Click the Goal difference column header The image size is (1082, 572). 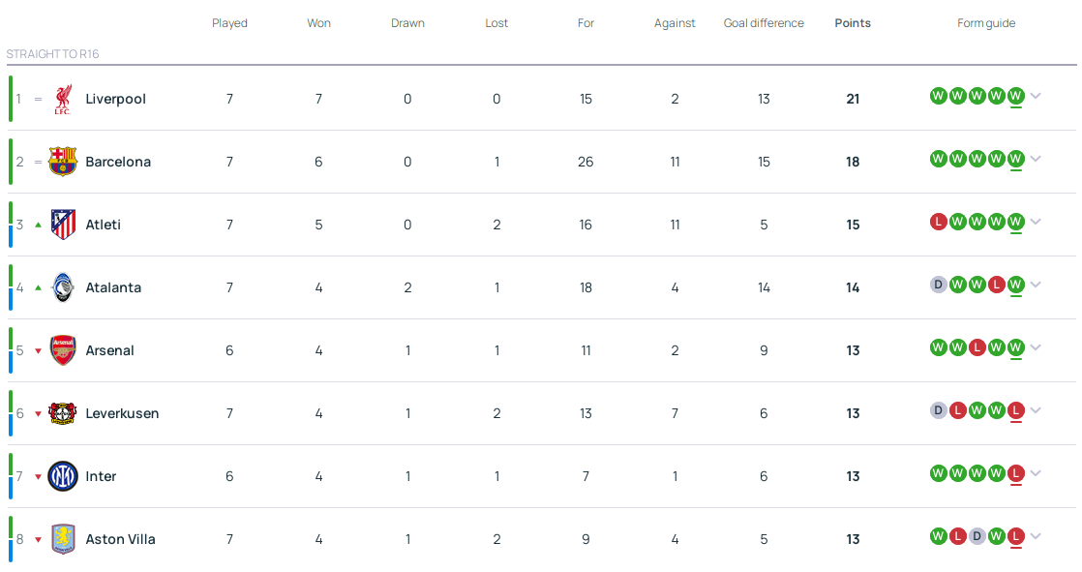point(764,23)
